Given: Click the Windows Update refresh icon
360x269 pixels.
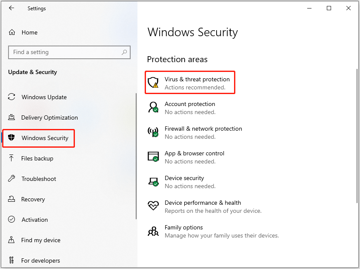Looking at the screenshot, I should point(11,97).
